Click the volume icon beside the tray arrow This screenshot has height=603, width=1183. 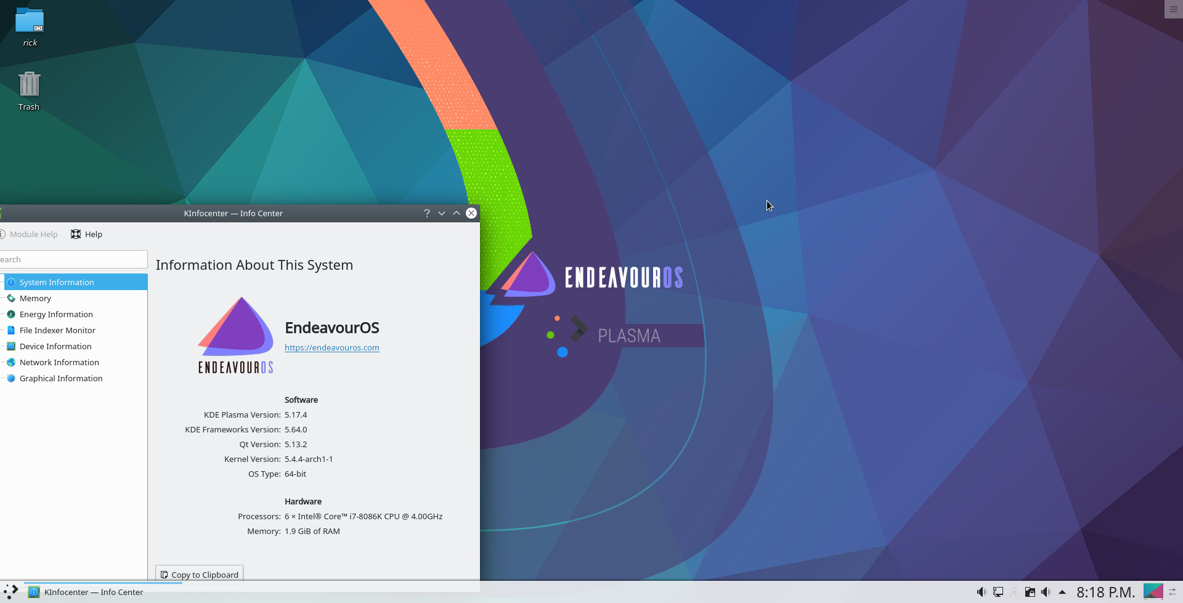(x=1046, y=592)
